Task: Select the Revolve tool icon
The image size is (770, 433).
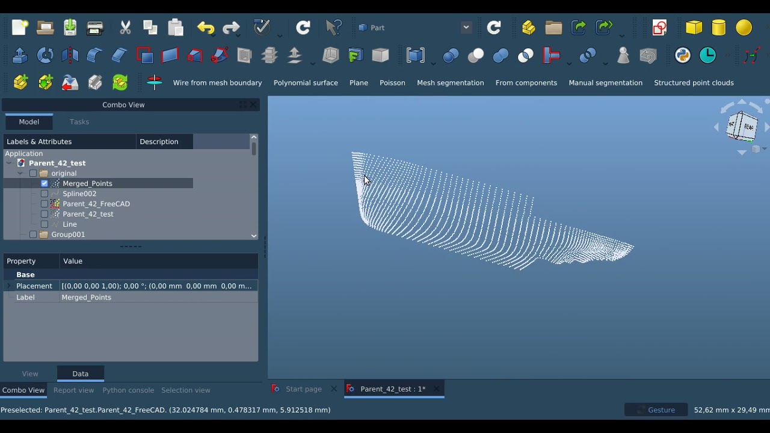Action: coord(45,55)
